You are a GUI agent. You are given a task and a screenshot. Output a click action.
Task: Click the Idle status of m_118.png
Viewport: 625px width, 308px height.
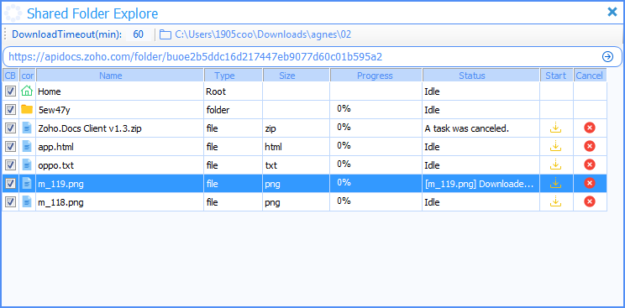pos(432,202)
